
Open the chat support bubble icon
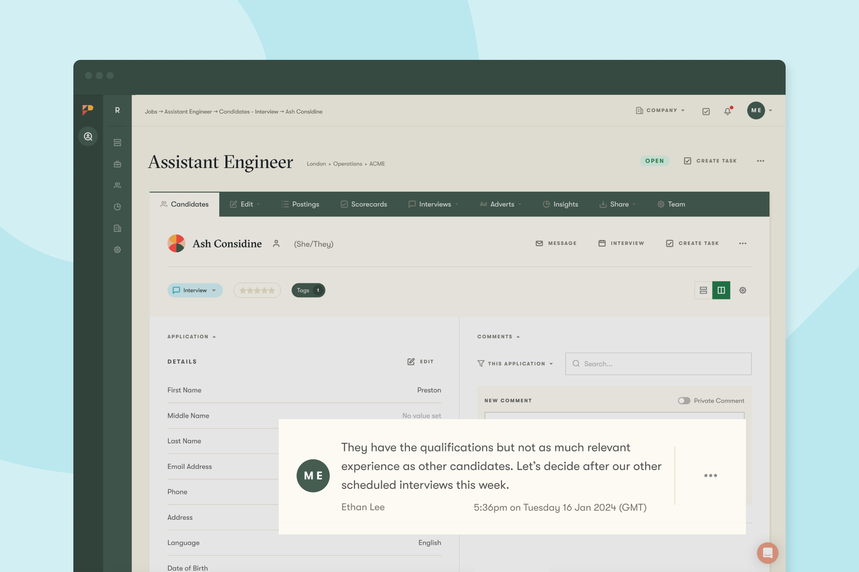(x=767, y=553)
